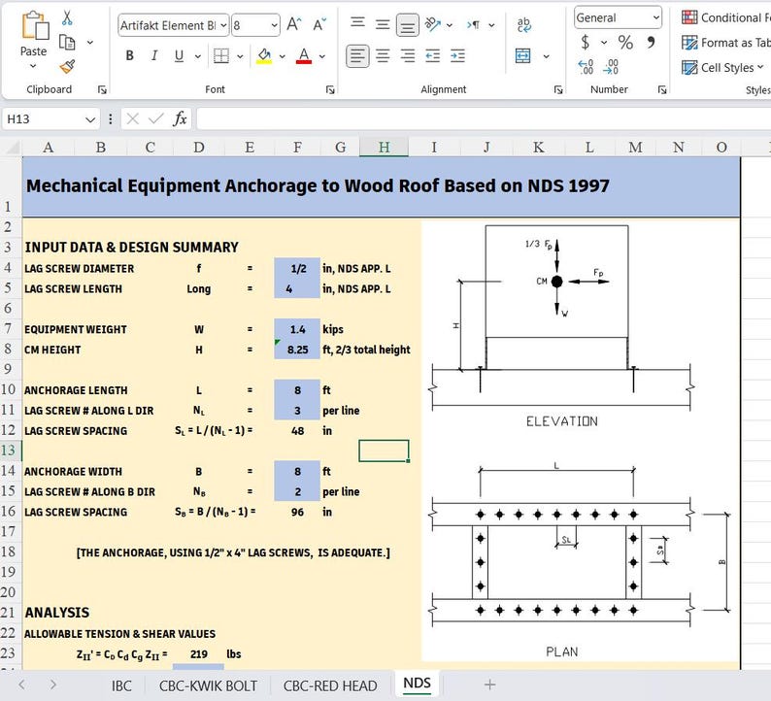Screen dimensions: 771x701
Task: Decrease font size with smaller A
Action: click(319, 24)
